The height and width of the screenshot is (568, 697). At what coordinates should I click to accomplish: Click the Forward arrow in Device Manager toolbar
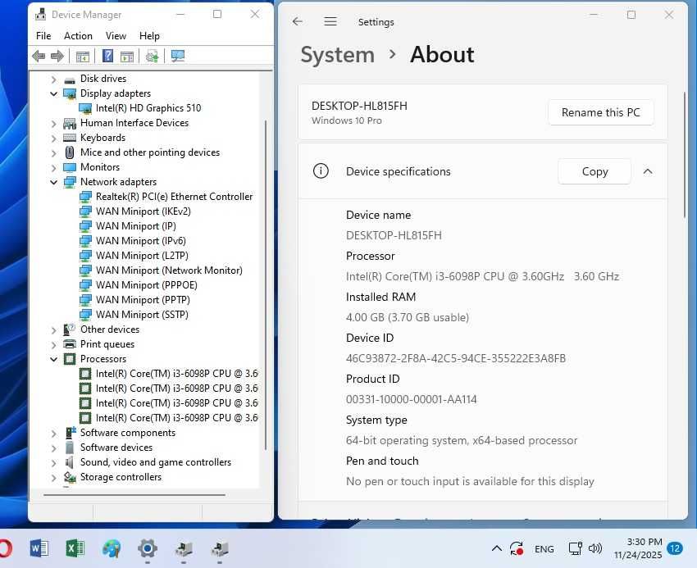[x=57, y=56]
